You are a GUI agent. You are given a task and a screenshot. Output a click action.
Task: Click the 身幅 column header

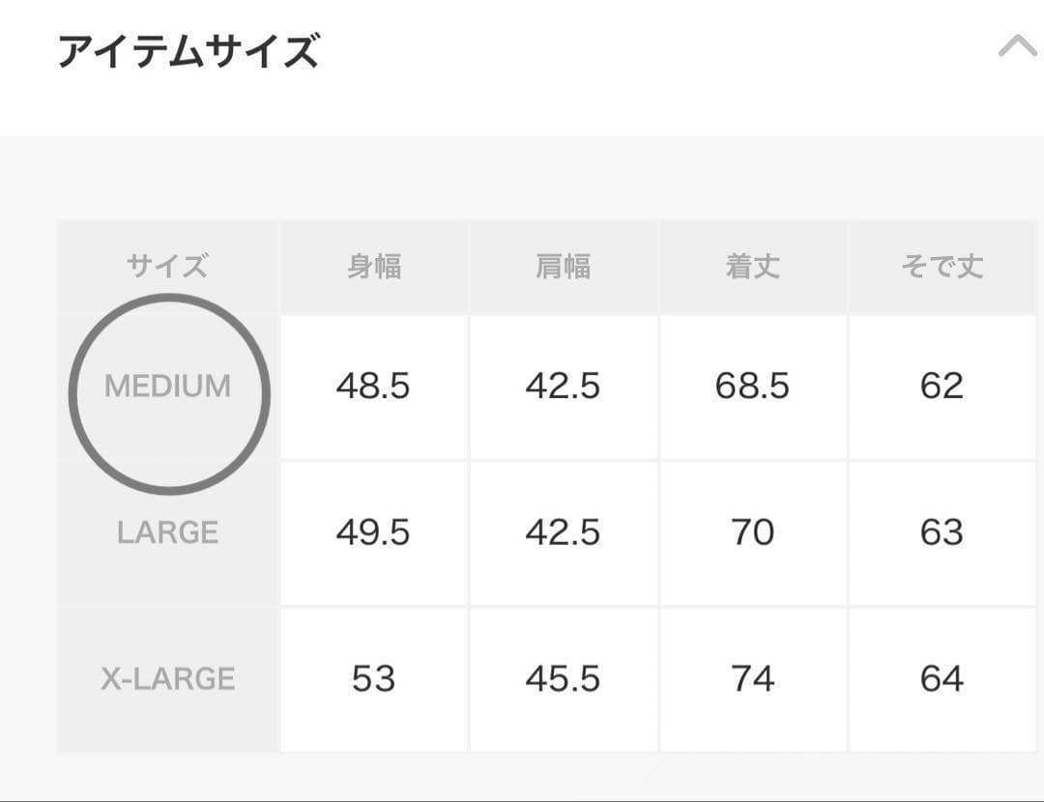pyautogui.click(x=374, y=267)
